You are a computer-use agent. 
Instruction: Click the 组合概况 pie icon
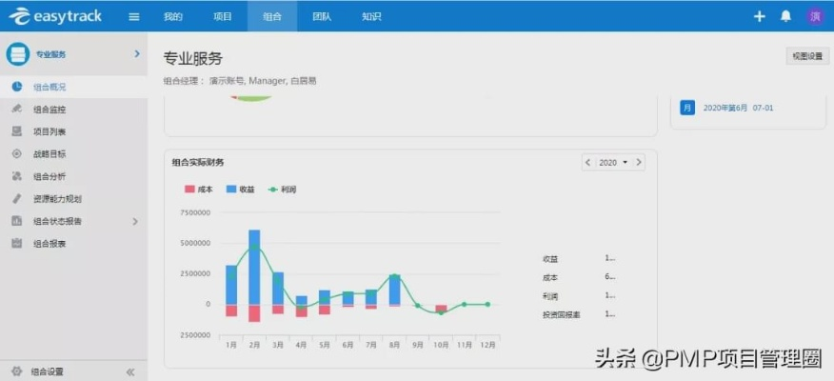17,87
